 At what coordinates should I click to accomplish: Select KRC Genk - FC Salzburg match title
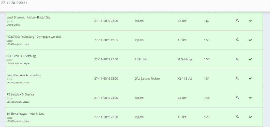tap(21, 56)
